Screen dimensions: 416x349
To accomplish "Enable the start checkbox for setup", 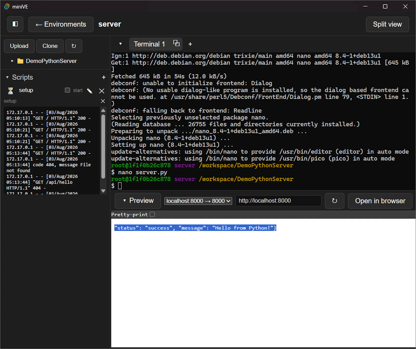I will [68, 90].
